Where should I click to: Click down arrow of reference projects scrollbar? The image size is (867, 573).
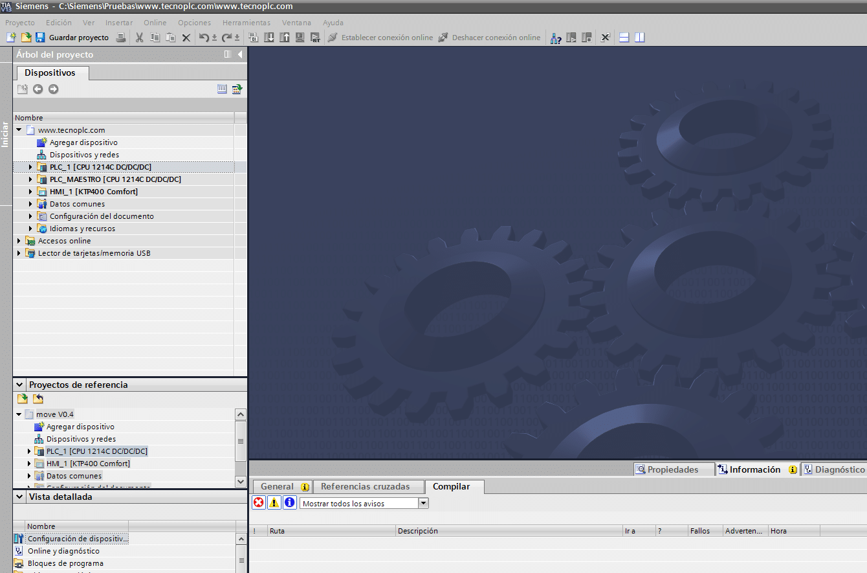pos(241,481)
